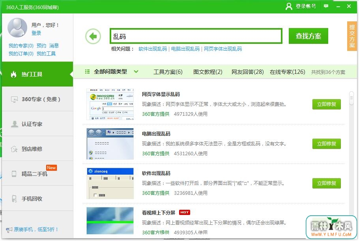Expand the 全部问题类型 dropdown arrow
The image size is (359, 241).
click(136, 72)
